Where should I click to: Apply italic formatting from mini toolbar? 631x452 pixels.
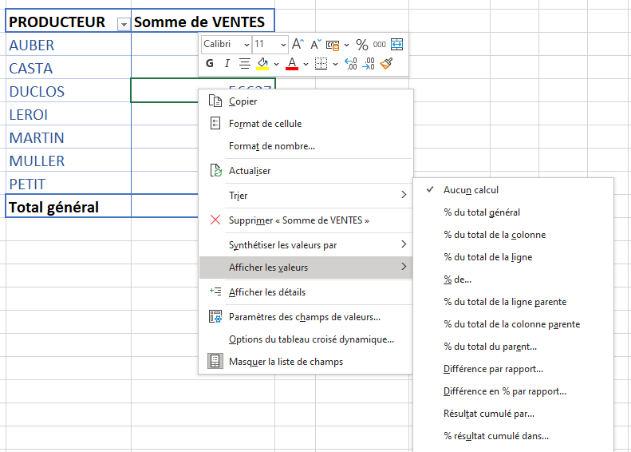tap(227, 64)
